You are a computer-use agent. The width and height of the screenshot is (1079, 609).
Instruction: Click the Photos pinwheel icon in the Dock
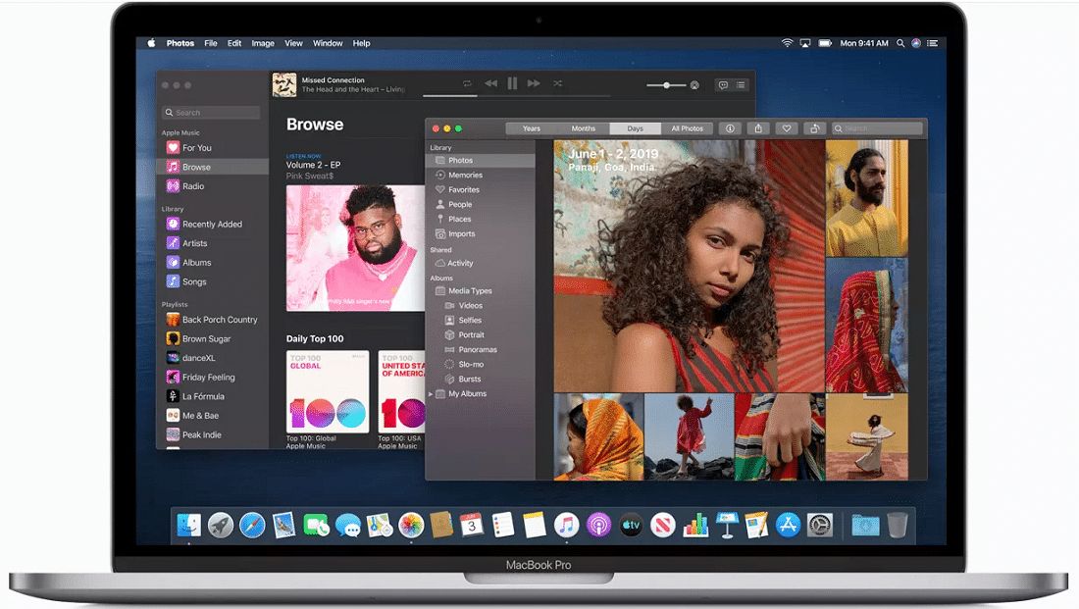pos(411,525)
